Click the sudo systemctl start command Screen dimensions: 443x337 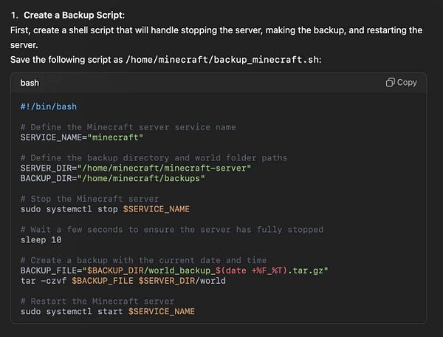[x=108, y=312]
